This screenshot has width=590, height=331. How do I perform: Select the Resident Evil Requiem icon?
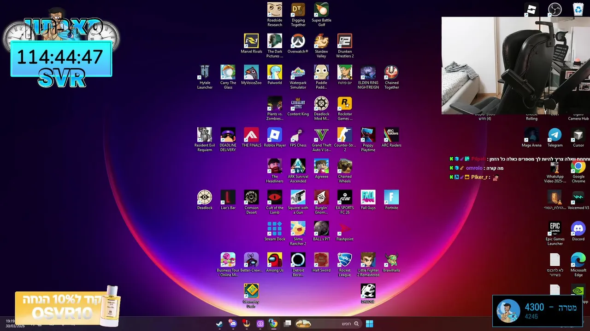pos(205,135)
